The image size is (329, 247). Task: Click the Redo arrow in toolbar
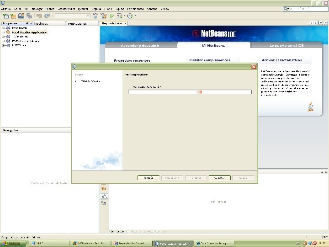point(47,16)
